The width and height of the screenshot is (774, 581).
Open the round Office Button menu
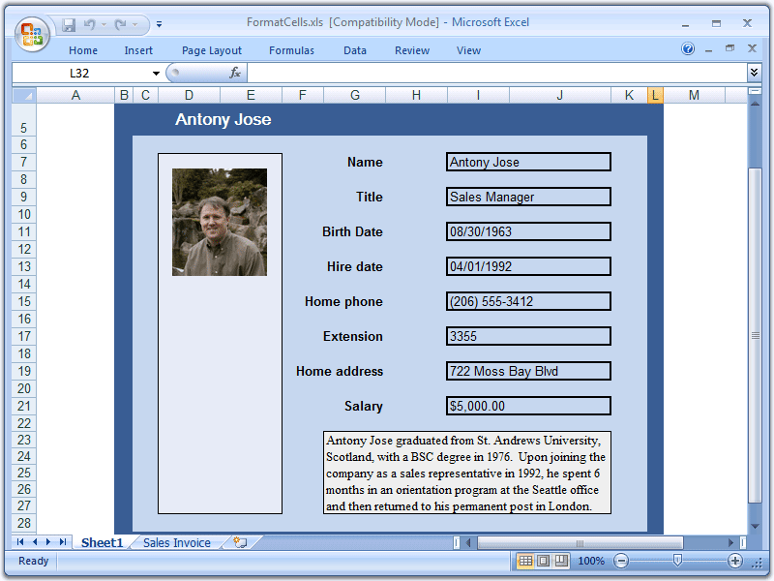[x=32, y=34]
